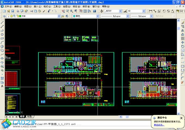Pick the Hatch tool
The image size is (185, 130).
point(2,78)
